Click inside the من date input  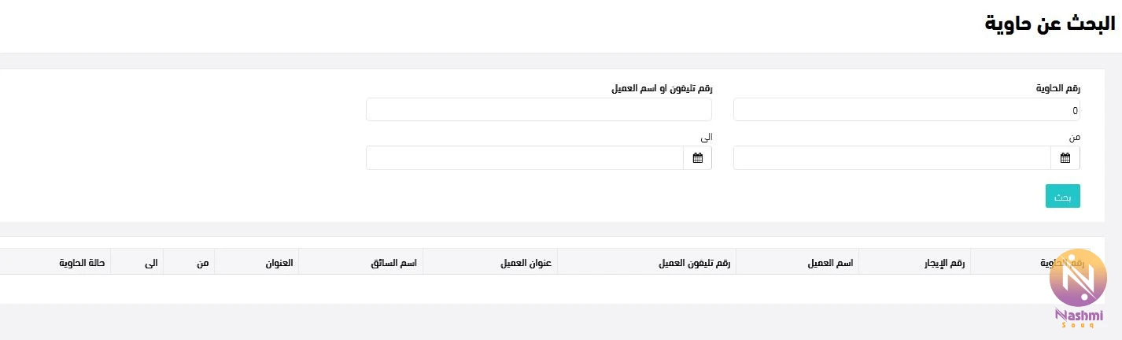(x=892, y=157)
